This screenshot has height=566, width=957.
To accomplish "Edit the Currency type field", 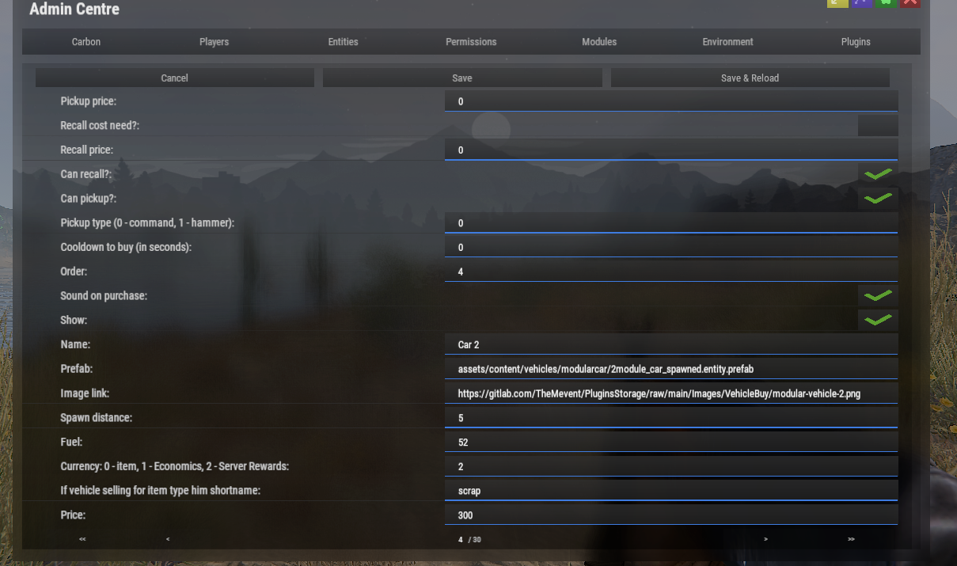I will pyautogui.click(x=671, y=467).
